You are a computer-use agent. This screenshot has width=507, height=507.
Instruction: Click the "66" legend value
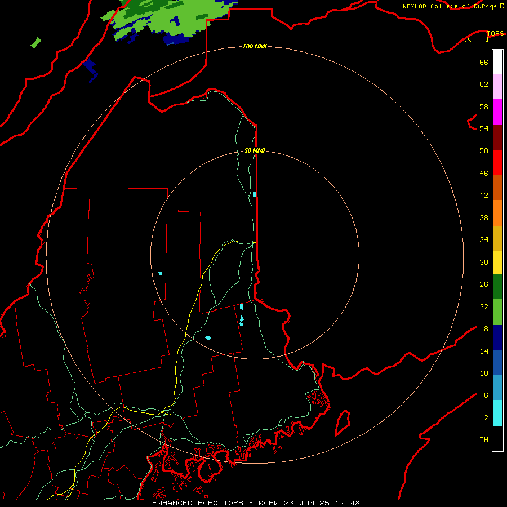[x=484, y=63]
